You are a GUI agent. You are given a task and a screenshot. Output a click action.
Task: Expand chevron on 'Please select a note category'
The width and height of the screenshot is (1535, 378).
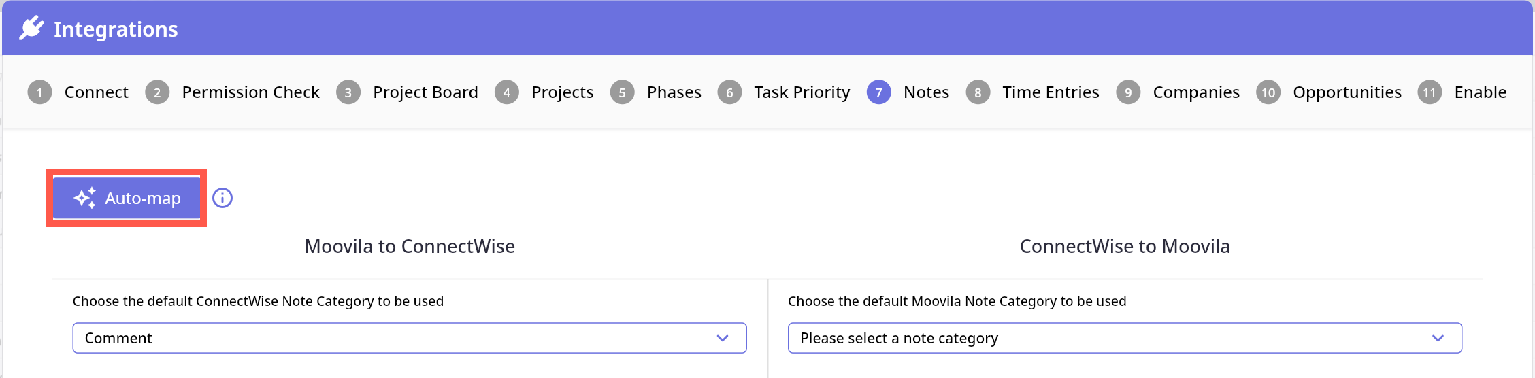coord(1438,338)
